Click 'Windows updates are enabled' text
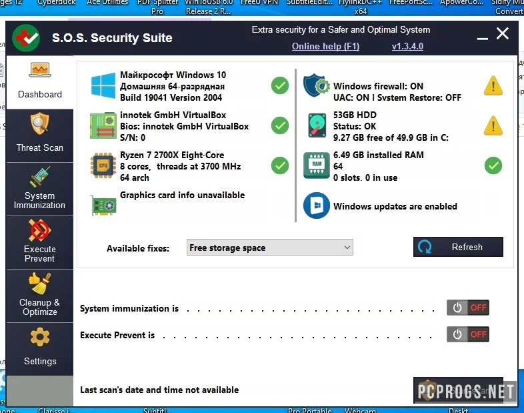This screenshot has width=524, height=413. pyautogui.click(x=395, y=206)
